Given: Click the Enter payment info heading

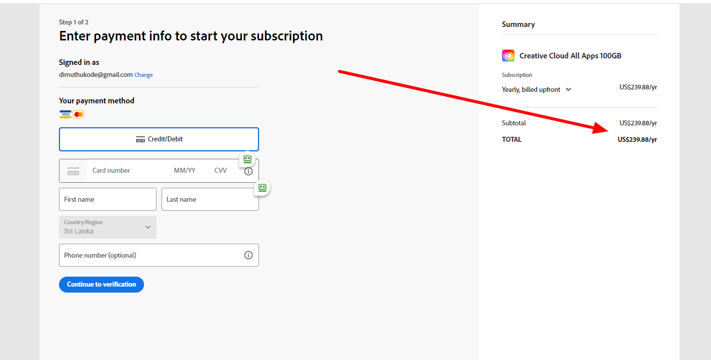Looking at the screenshot, I should click(x=191, y=36).
